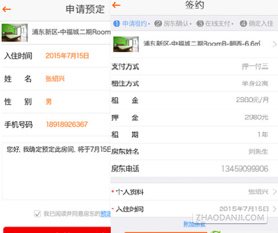The width and height of the screenshot is (278, 233).
Task: Expand 入住时间 row chevron on 签约 page
Action: [275, 209]
